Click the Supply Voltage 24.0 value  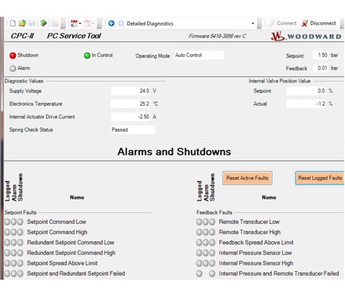click(131, 91)
